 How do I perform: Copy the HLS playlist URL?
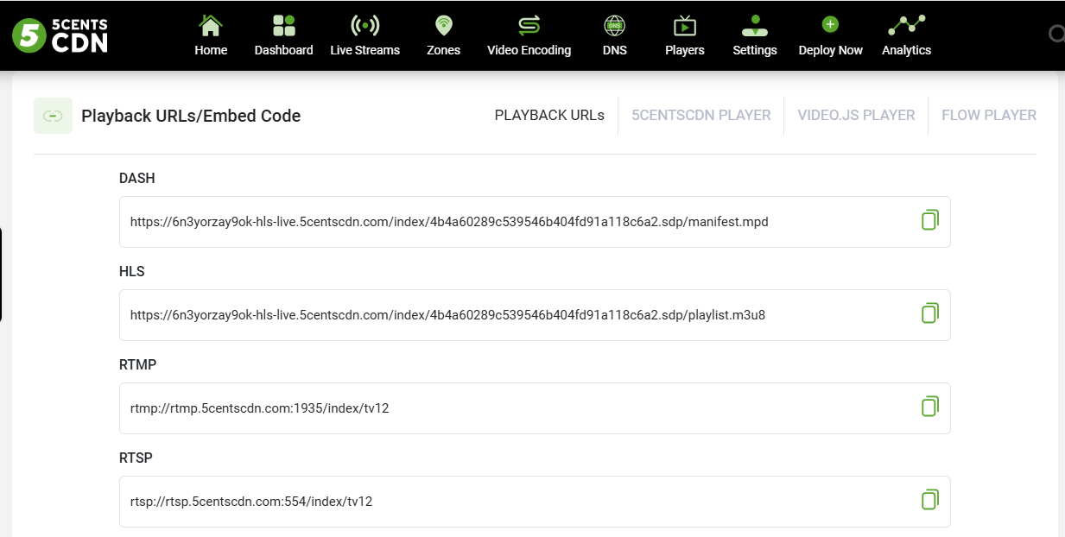[929, 313]
